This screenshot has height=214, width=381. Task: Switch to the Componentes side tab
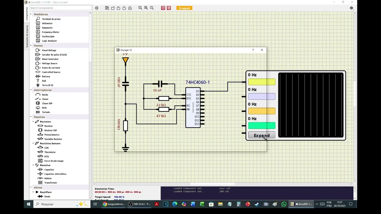26,14
